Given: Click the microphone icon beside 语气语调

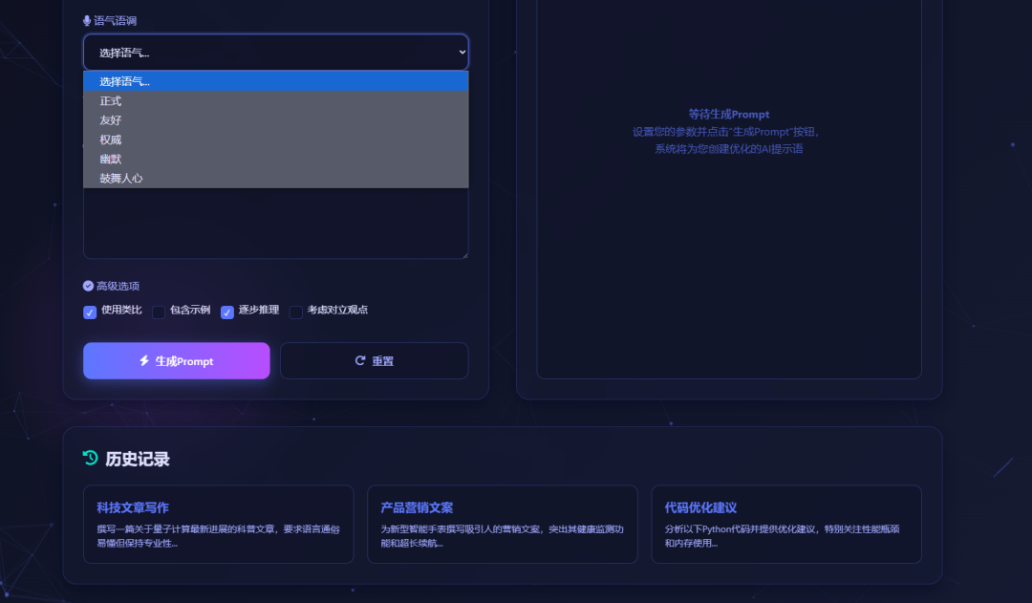Looking at the screenshot, I should point(87,20).
